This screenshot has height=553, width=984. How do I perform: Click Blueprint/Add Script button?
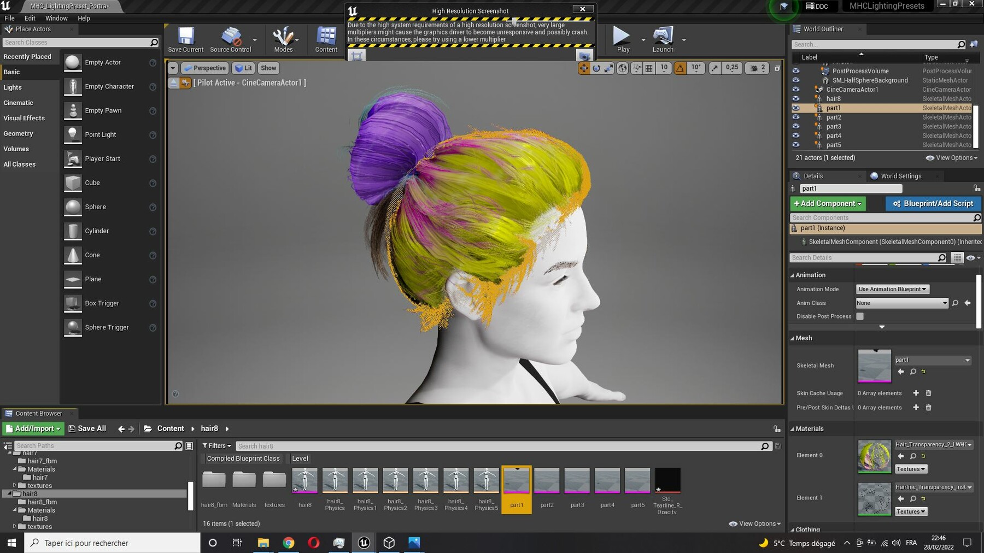tap(933, 203)
